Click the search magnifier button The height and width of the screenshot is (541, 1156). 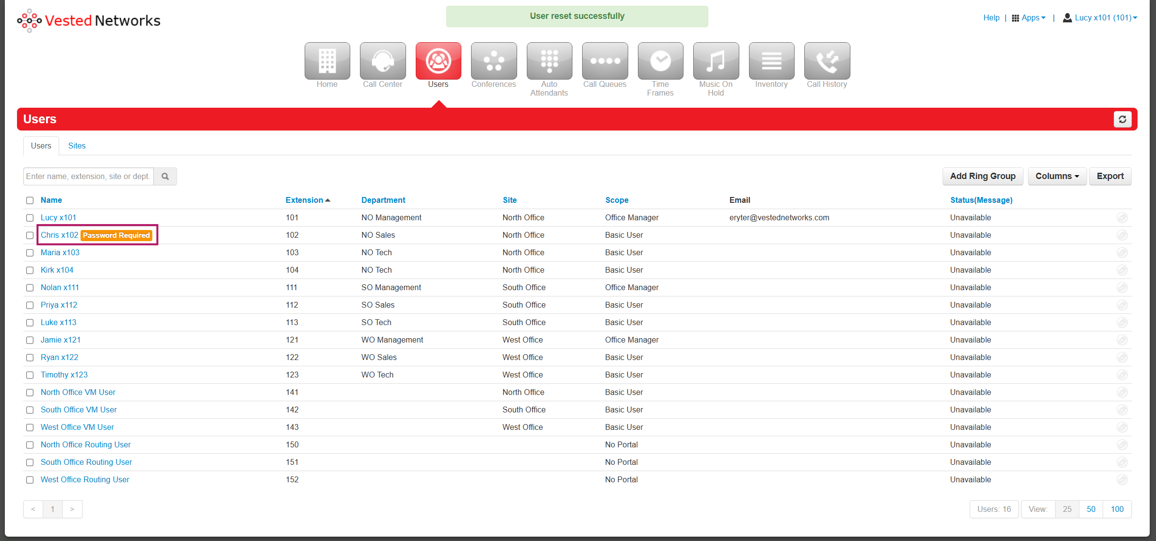165,177
